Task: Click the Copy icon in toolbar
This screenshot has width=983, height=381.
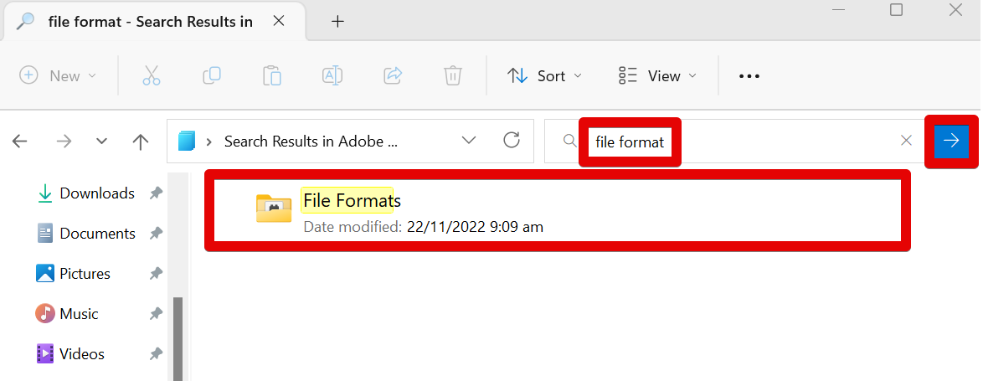Action: (212, 75)
